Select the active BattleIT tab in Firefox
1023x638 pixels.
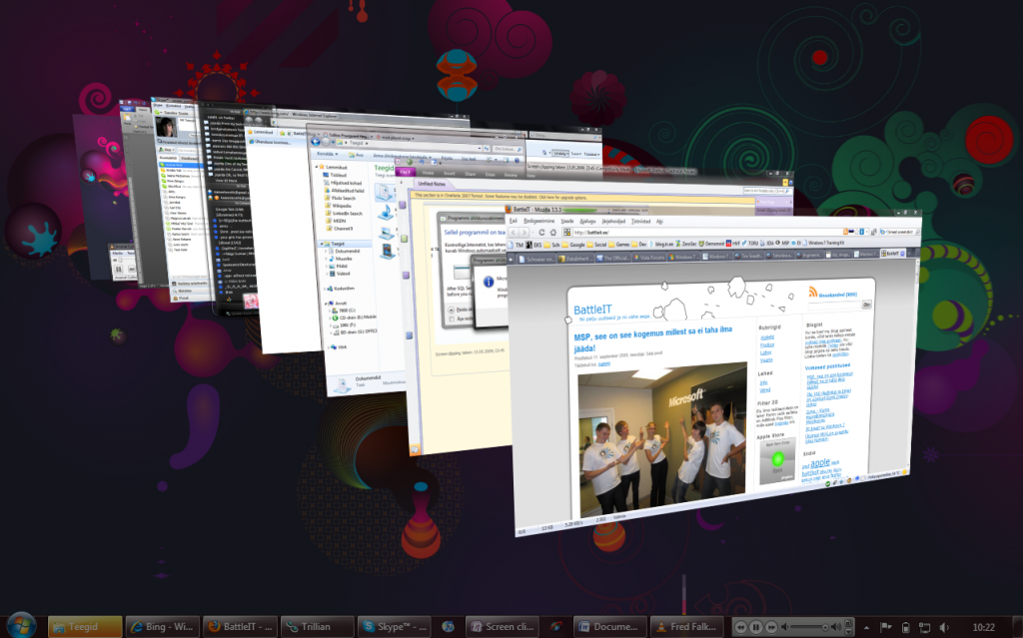[x=892, y=254]
